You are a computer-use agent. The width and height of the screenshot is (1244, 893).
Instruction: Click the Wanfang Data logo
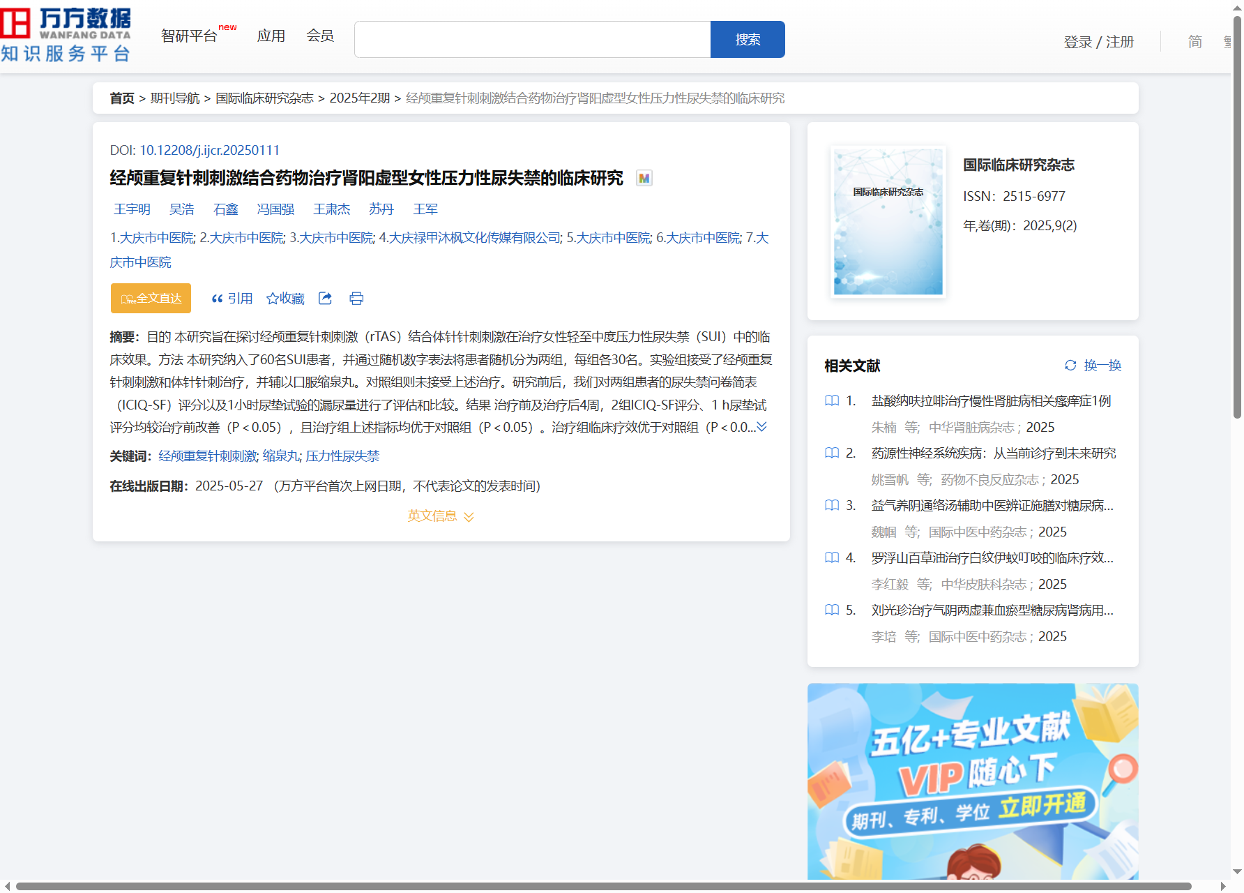tap(66, 35)
